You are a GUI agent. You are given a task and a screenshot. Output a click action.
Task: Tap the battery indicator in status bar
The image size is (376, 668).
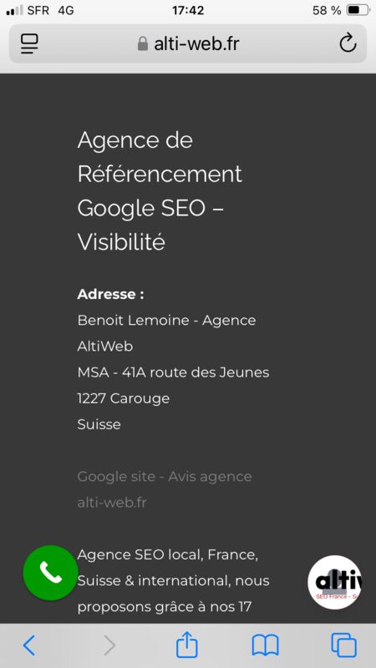click(358, 10)
